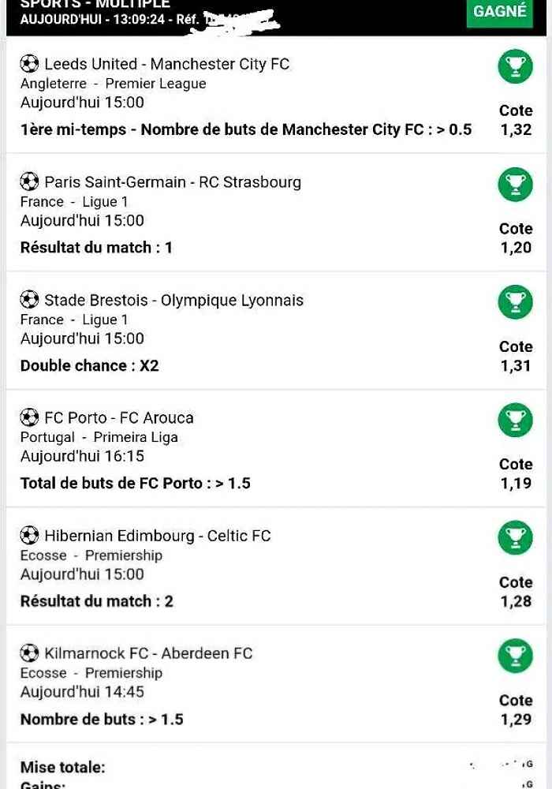Click the football icon beside FC Porto

click(29, 417)
